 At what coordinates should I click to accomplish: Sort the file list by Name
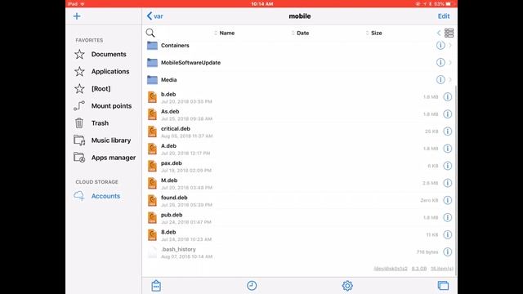click(225, 33)
